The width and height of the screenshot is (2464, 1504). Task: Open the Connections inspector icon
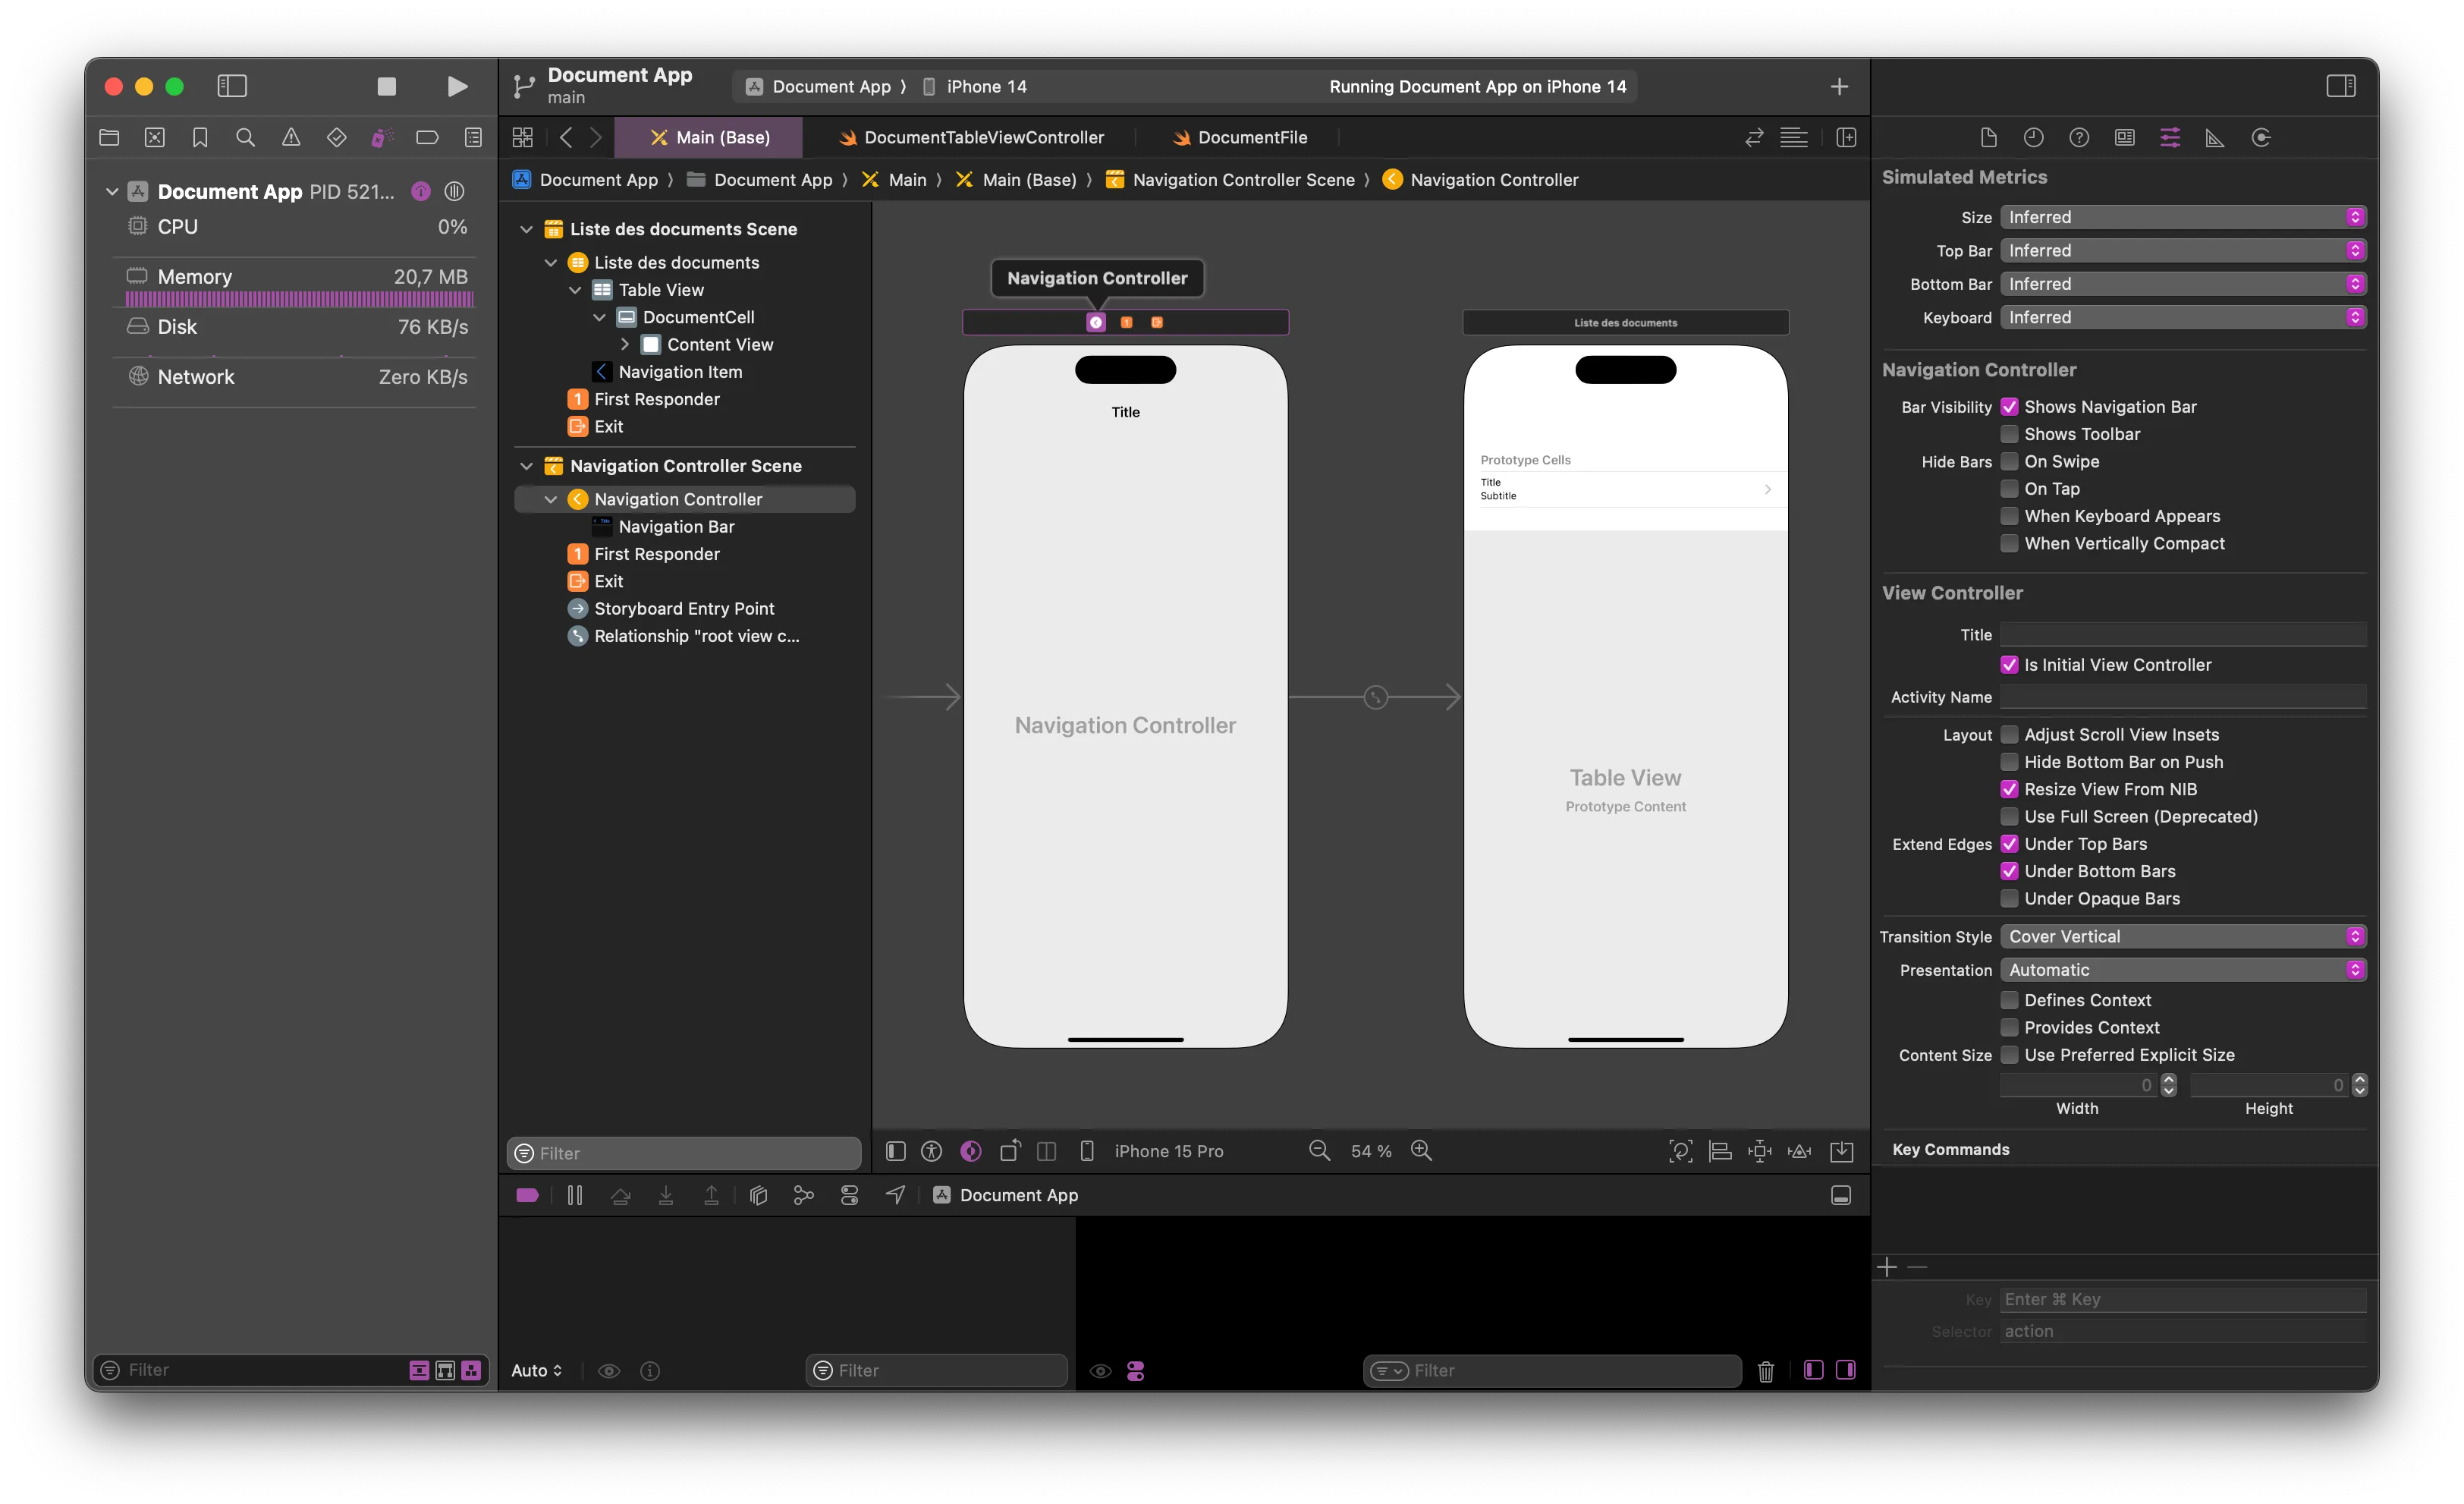[2260, 138]
